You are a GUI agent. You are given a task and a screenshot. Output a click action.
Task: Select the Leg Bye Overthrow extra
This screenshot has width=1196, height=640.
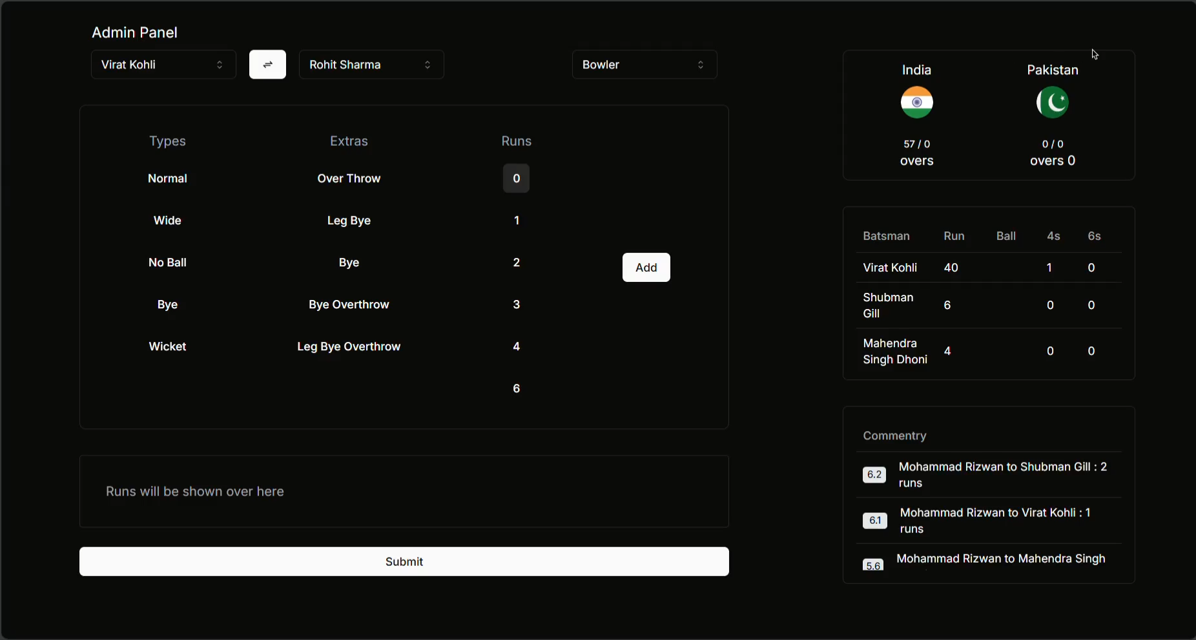click(349, 346)
